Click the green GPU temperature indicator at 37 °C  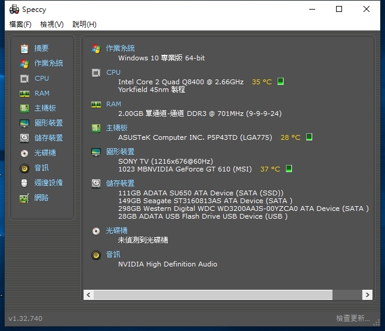pos(289,168)
